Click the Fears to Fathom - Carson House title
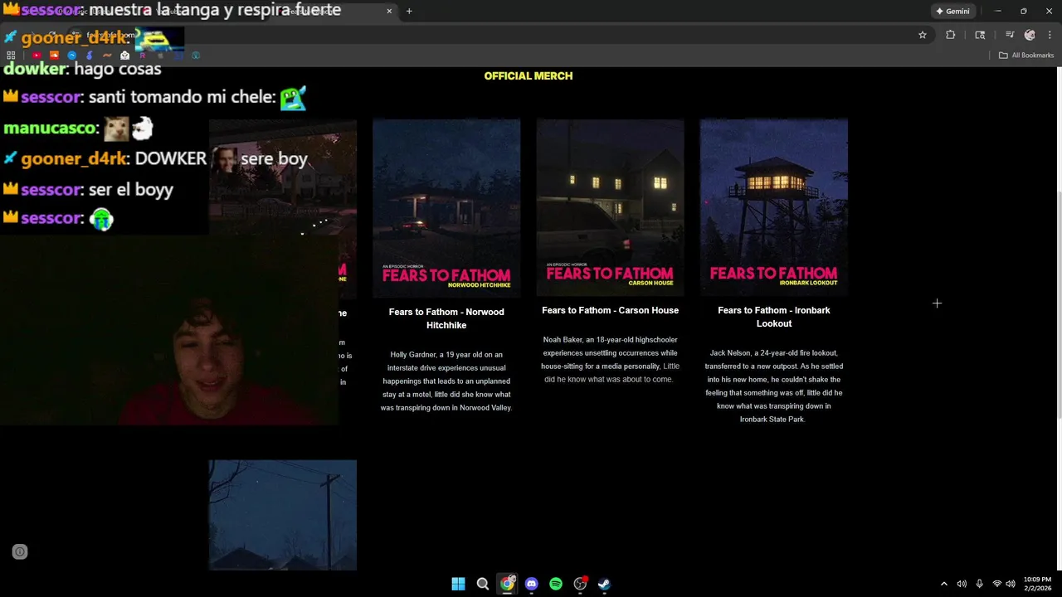 (610, 310)
